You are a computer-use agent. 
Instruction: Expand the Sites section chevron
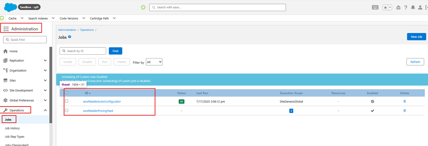pos(45,80)
